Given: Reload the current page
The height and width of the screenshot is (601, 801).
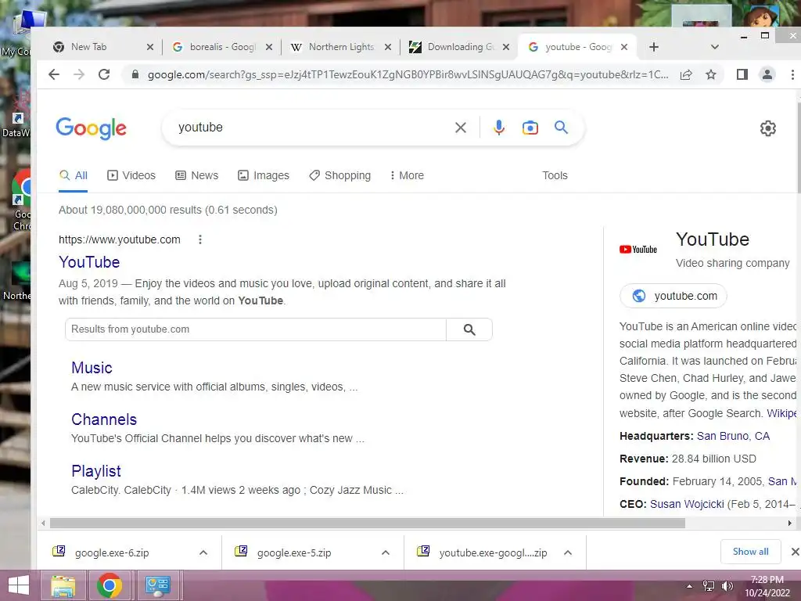Looking at the screenshot, I should click(104, 74).
